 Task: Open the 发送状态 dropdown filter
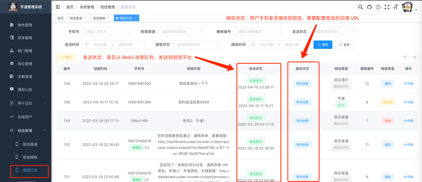click(333, 32)
